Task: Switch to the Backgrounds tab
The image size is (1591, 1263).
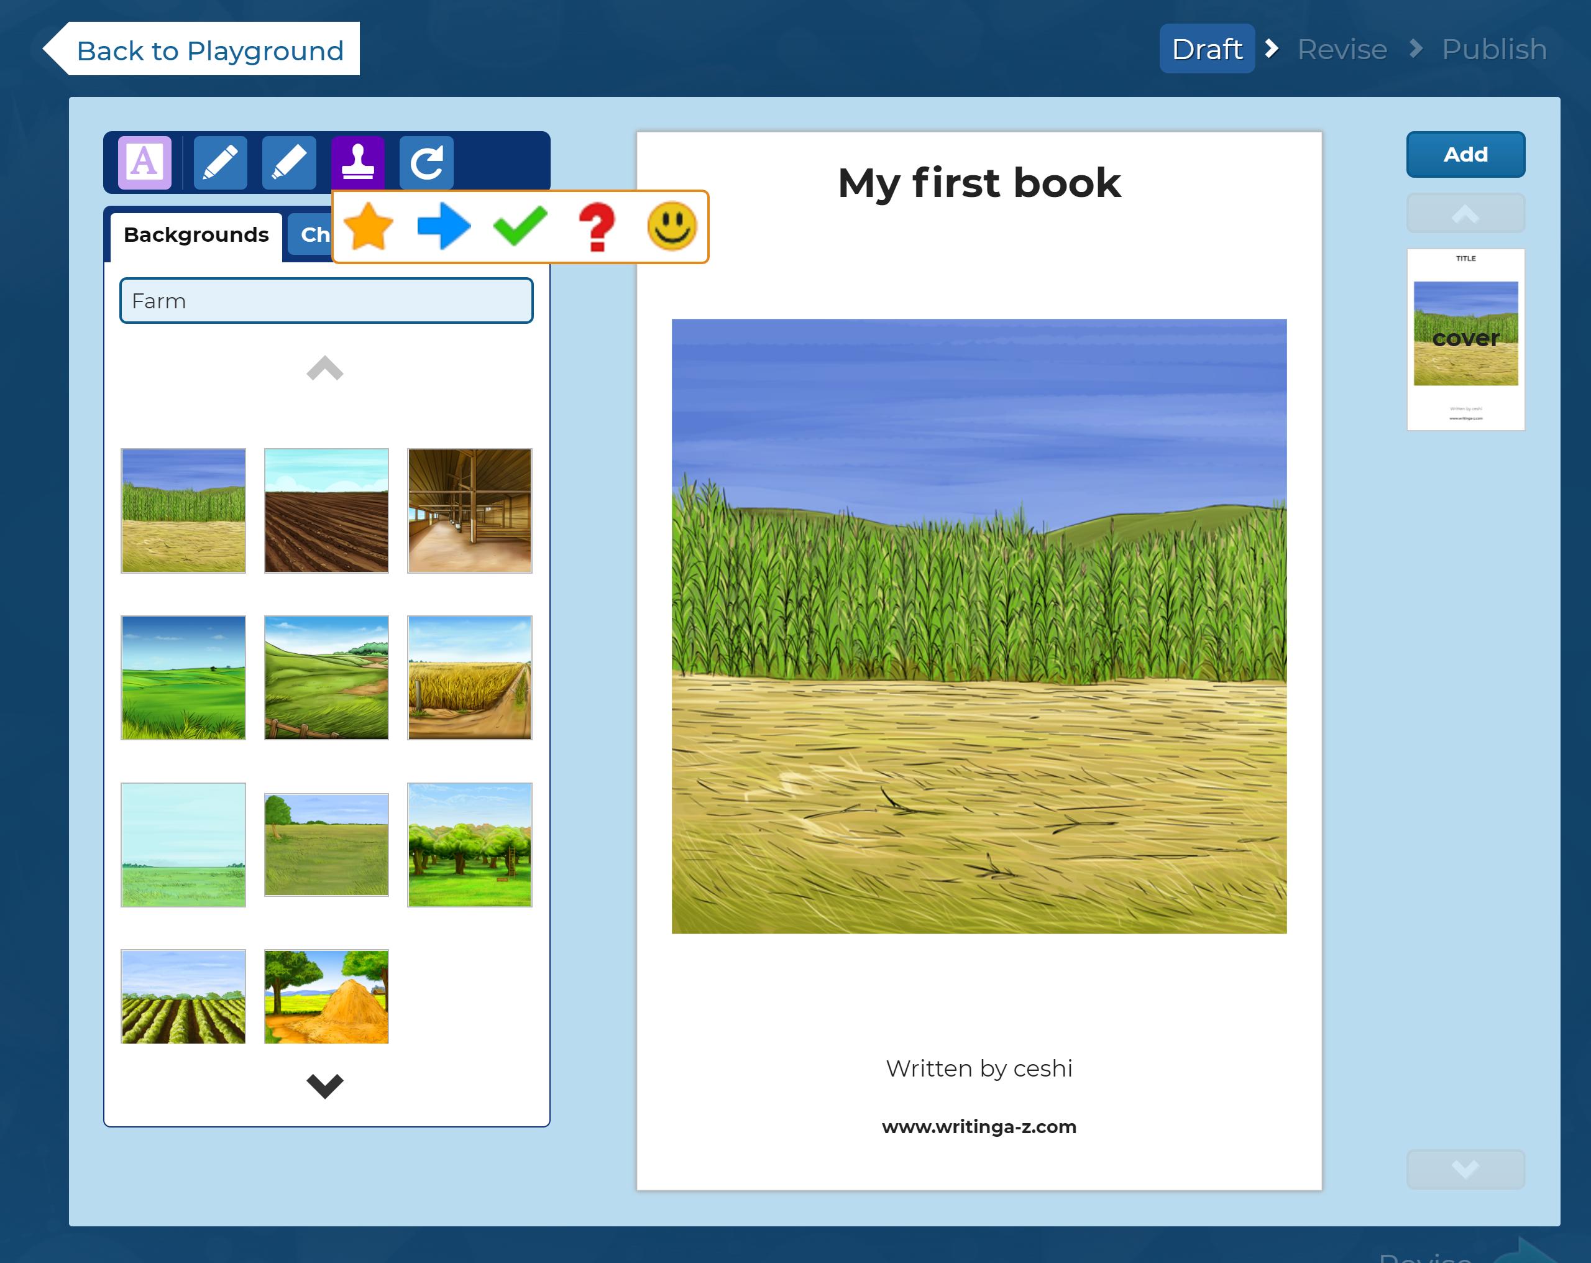Action: (196, 235)
